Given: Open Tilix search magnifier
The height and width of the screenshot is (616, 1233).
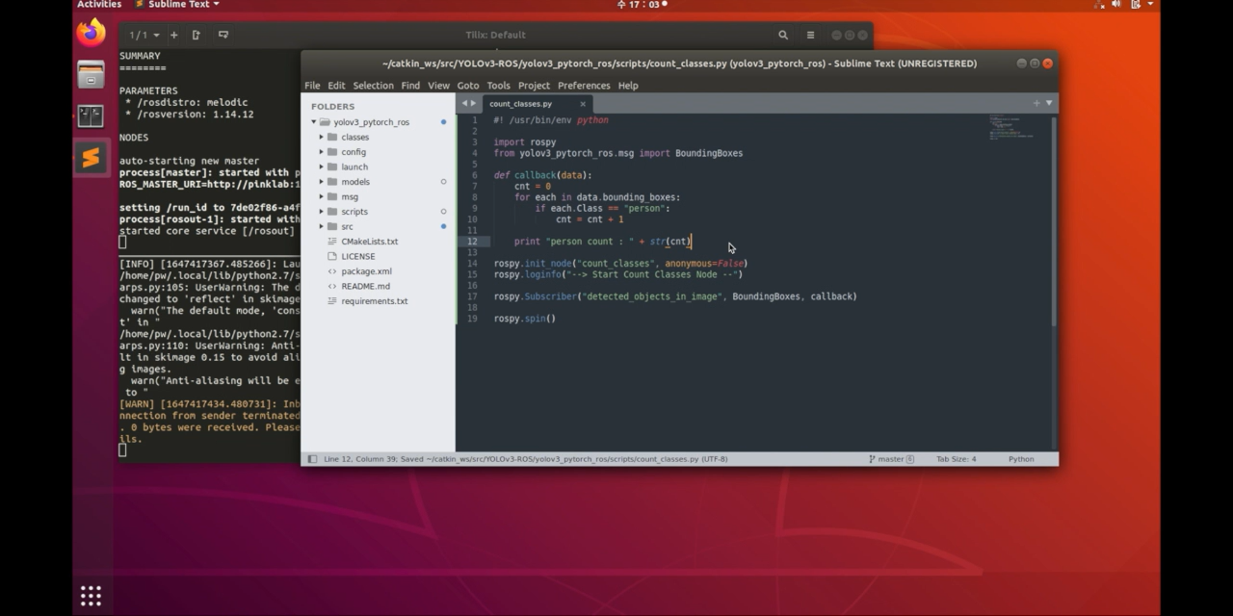Looking at the screenshot, I should click(783, 35).
